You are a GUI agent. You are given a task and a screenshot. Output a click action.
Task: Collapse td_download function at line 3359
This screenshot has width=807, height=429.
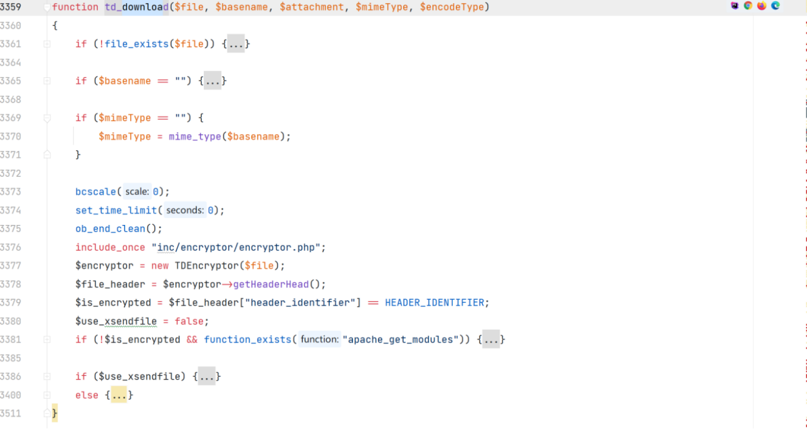click(x=47, y=7)
